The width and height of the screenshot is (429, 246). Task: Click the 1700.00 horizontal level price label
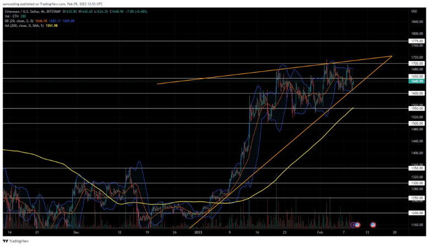click(416, 63)
